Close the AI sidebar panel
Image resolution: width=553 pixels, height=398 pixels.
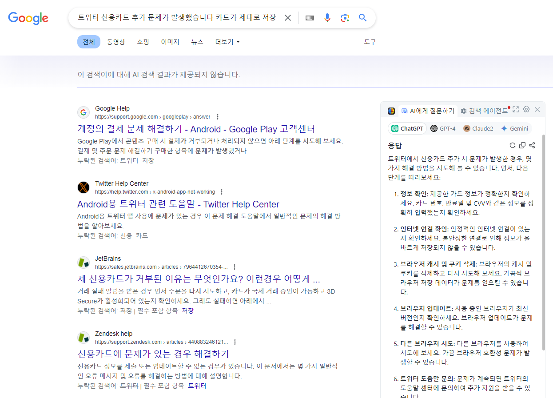537,109
